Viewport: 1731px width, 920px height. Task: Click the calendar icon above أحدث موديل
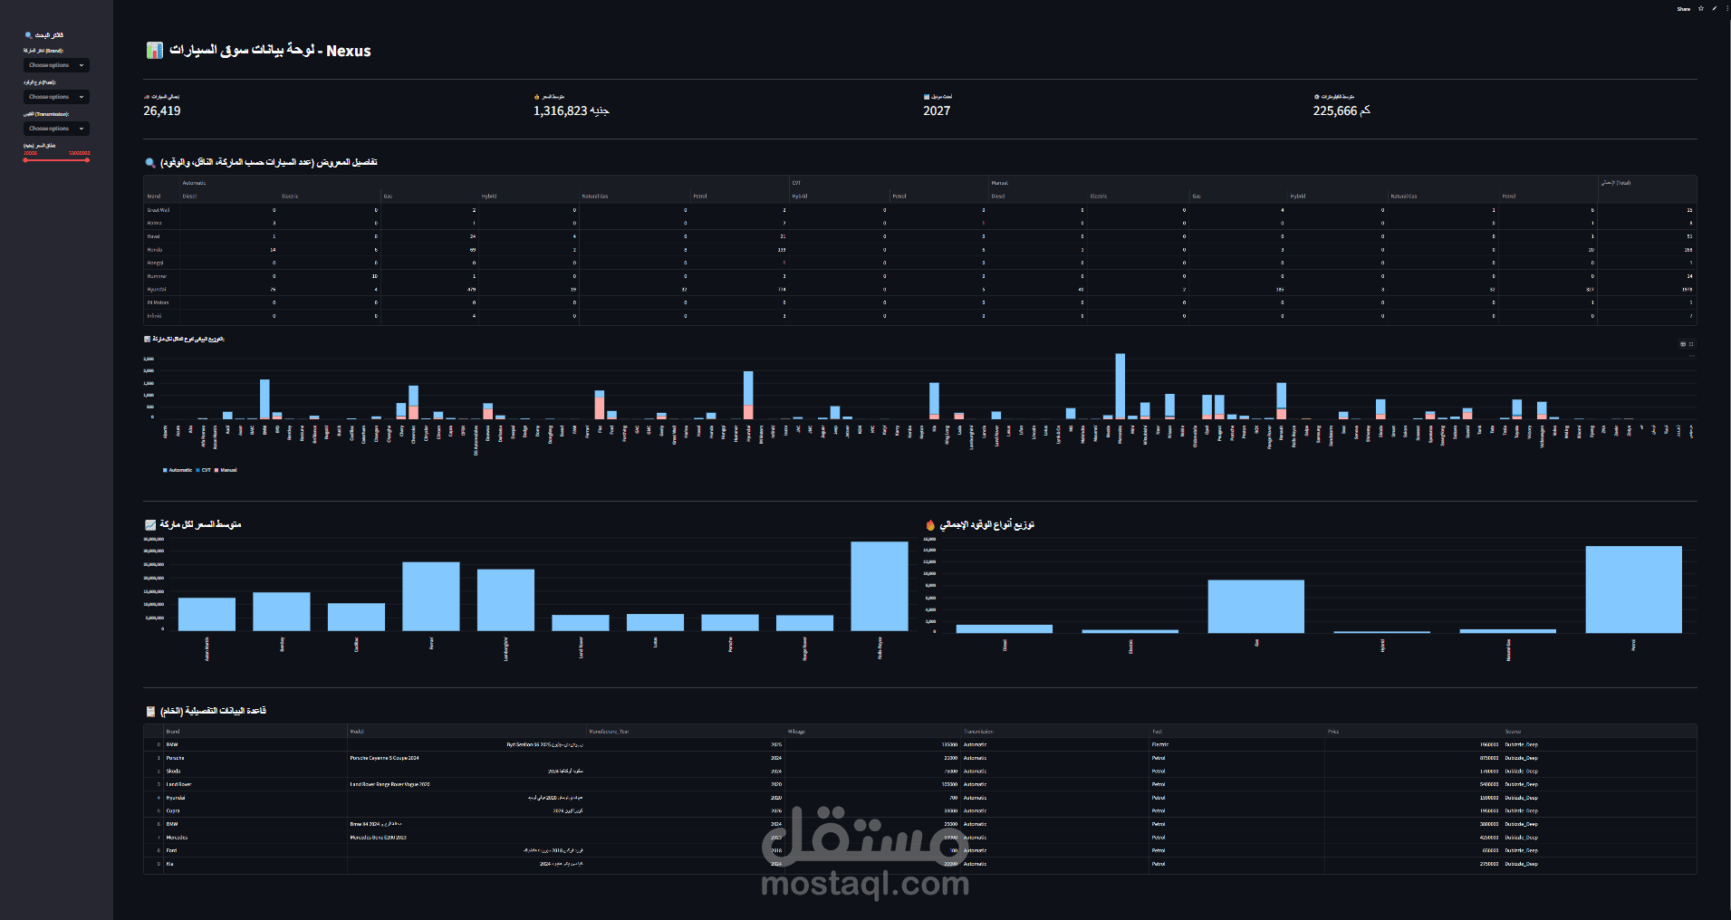(x=926, y=95)
